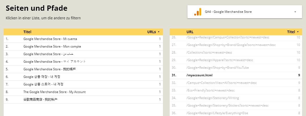Click the Titel column header in left table
The height and width of the screenshot is (116, 306).
(x=27, y=32)
